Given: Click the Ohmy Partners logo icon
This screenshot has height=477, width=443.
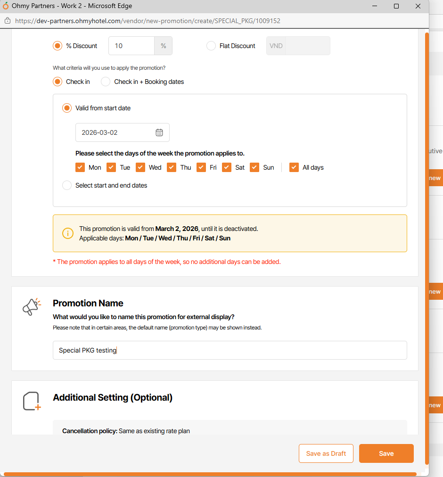Looking at the screenshot, I should tap(6, 6).
